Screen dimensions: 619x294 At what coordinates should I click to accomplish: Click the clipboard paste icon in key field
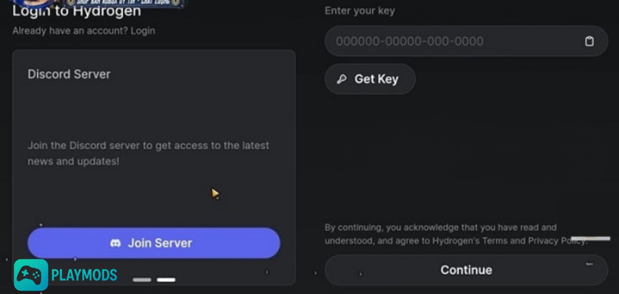click(x=589, y=41)
